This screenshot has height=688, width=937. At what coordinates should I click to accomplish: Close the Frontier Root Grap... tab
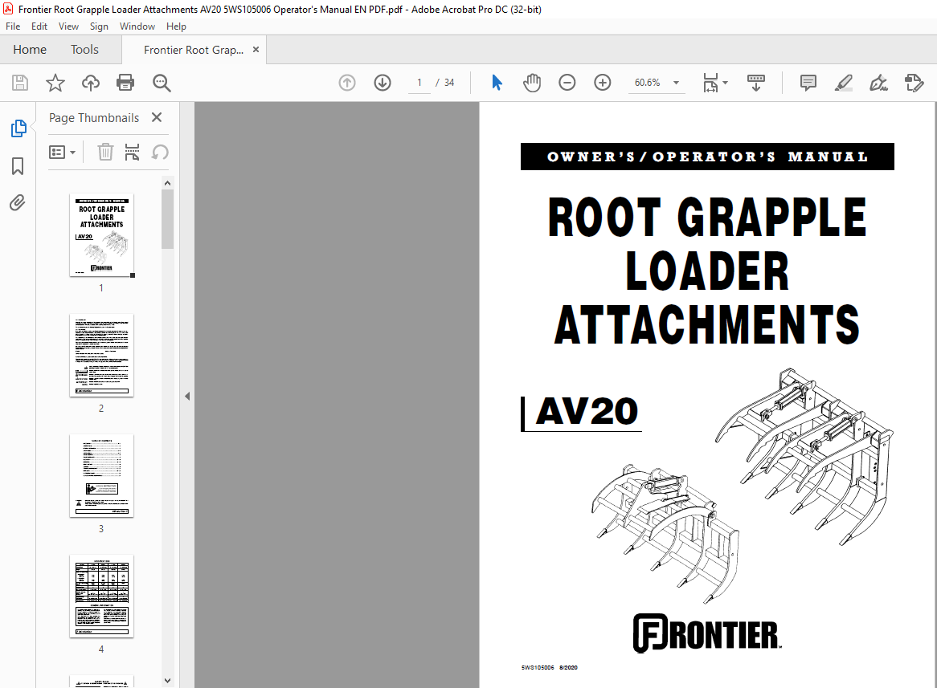click(x=256, y=50)
